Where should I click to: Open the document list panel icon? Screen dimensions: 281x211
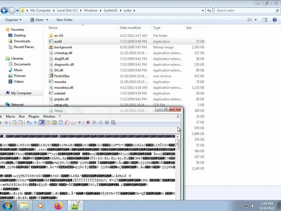coord(61,123)
